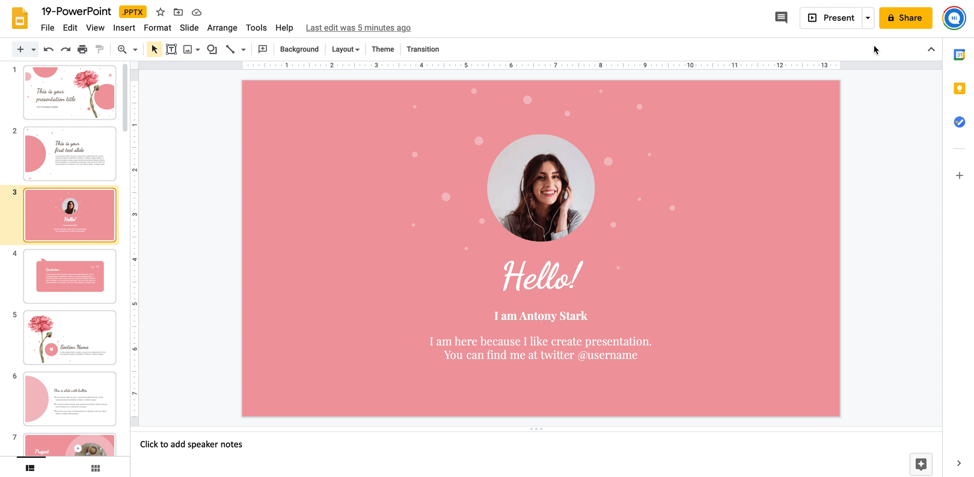
Task: Click the New slide plus button
Action: coord(20,49)
